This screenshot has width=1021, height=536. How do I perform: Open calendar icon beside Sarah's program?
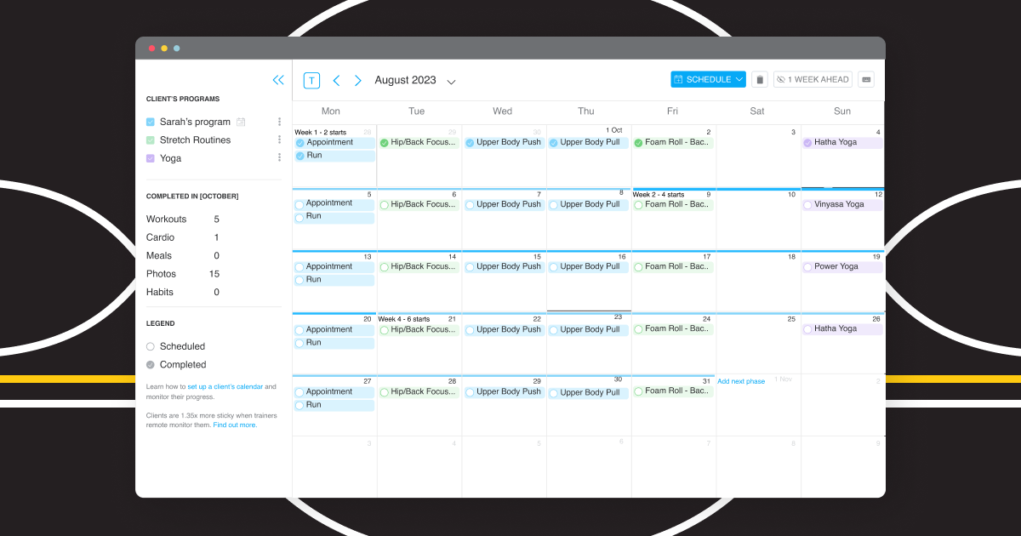coord(241,122)
